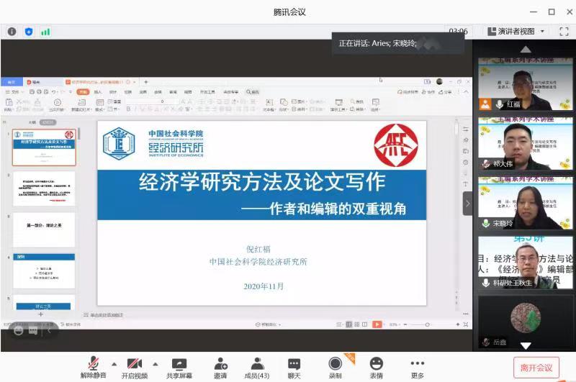
Task: Select 宋晓玲's video thumbnail
Action: point(525,203)
